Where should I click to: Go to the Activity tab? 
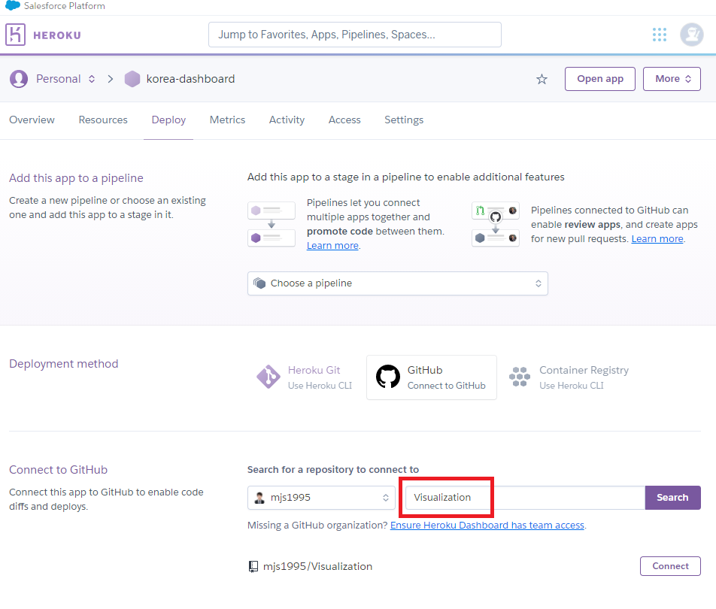[x=287, y=120]
